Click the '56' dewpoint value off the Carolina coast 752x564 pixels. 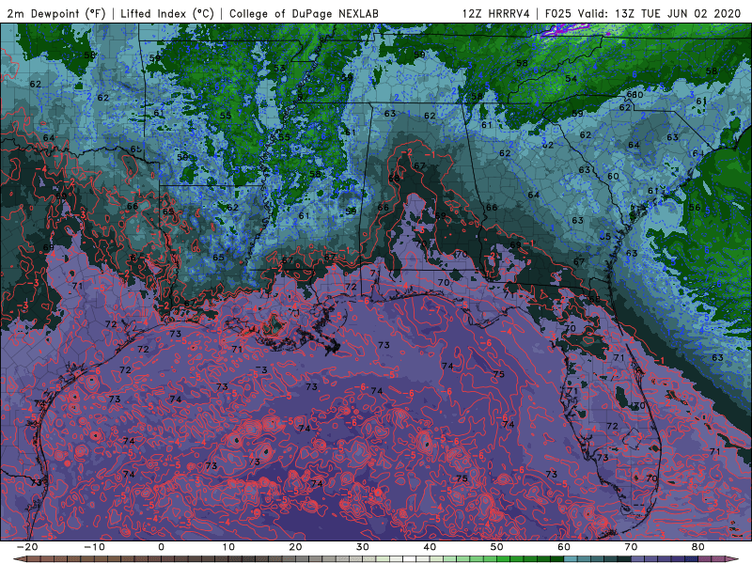click(x=695, y=207)
